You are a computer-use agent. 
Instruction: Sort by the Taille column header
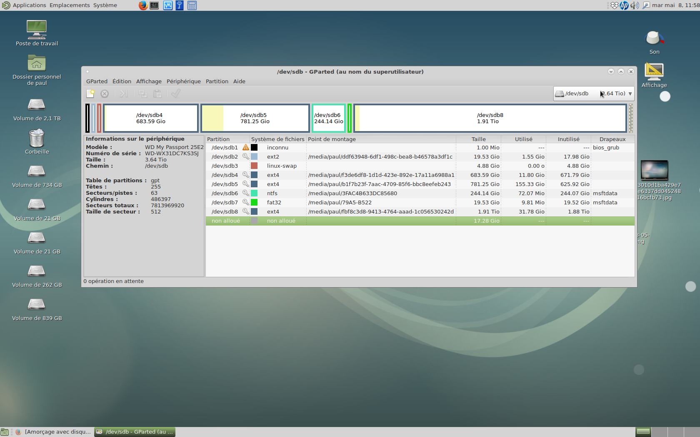tap(478, 139)
